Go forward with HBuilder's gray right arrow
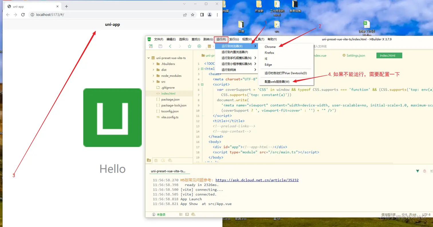This screenshot has width=433, height=227. coord(180,46)
